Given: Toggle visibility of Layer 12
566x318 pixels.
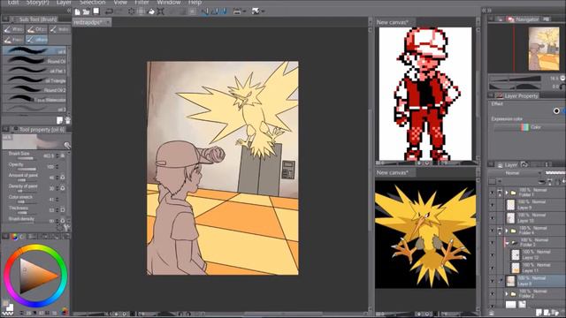Looking at the screenshot, I should [493, 255].
